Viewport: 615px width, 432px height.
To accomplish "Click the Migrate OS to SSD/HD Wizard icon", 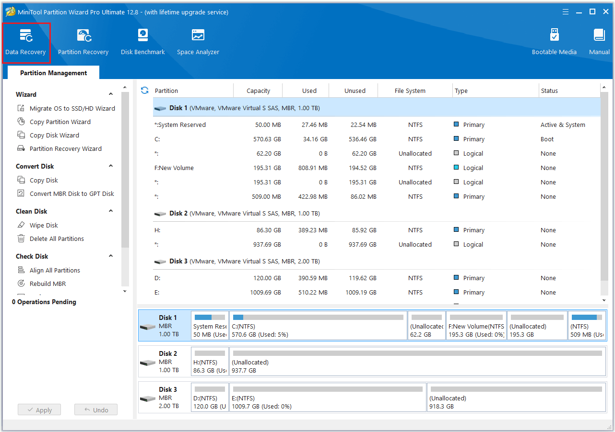I will (x=21, y=108).
